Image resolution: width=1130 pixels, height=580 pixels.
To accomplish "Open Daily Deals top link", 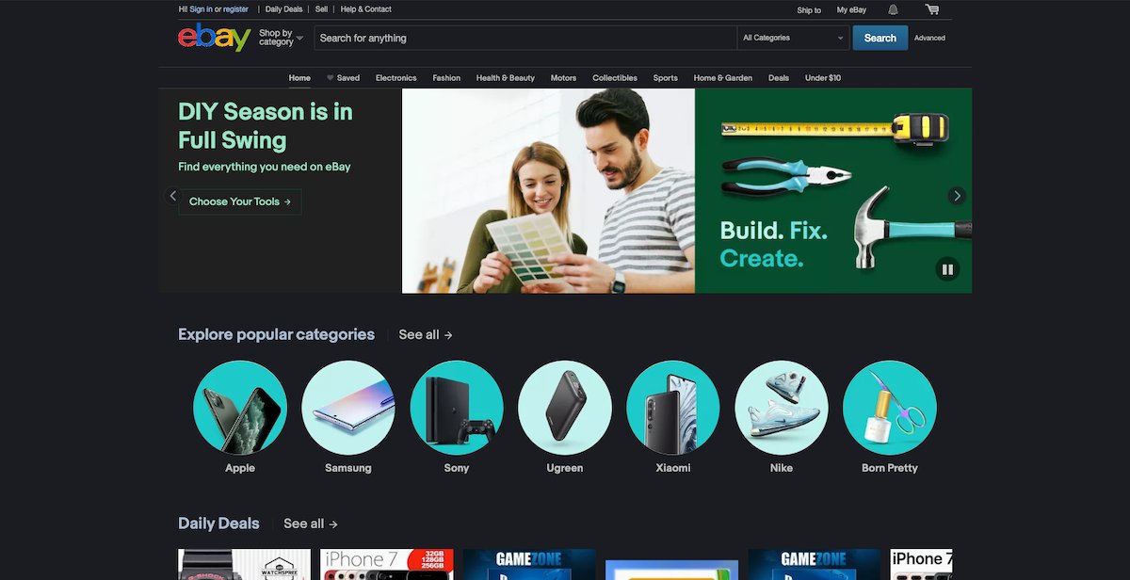I will click(284, 9).
